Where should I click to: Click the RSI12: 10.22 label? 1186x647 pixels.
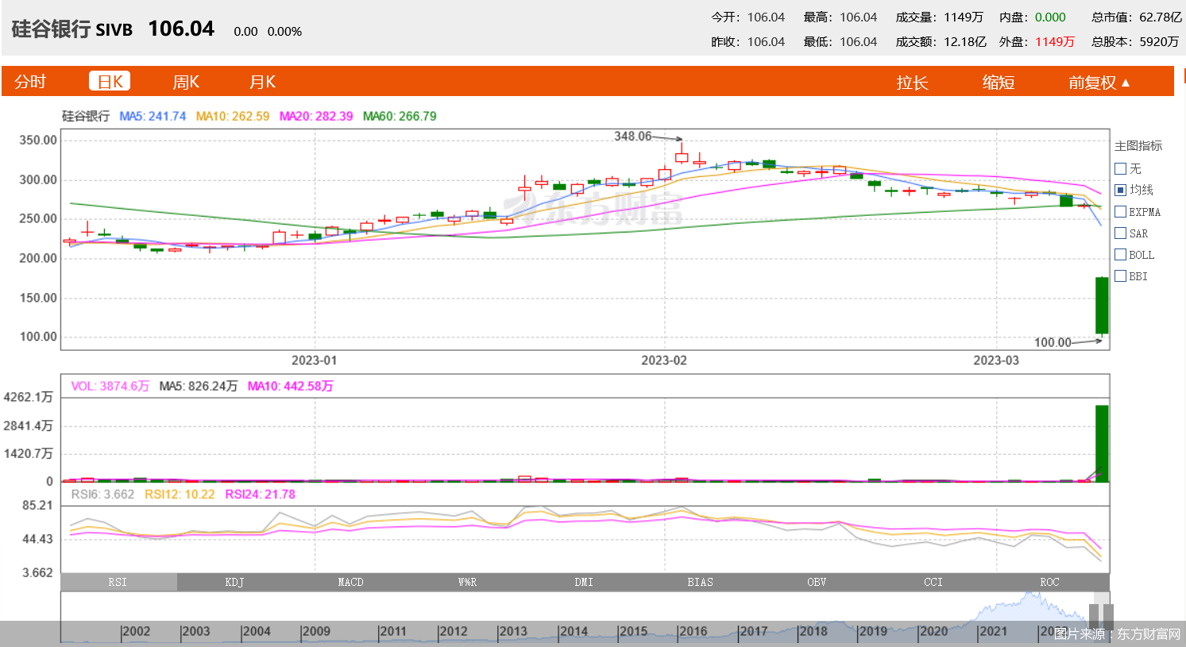[180, 494]
